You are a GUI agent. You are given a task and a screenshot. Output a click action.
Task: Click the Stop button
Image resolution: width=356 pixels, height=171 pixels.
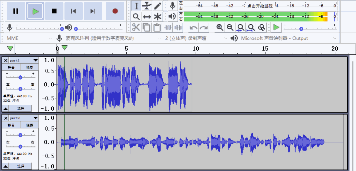coord(54,11)
